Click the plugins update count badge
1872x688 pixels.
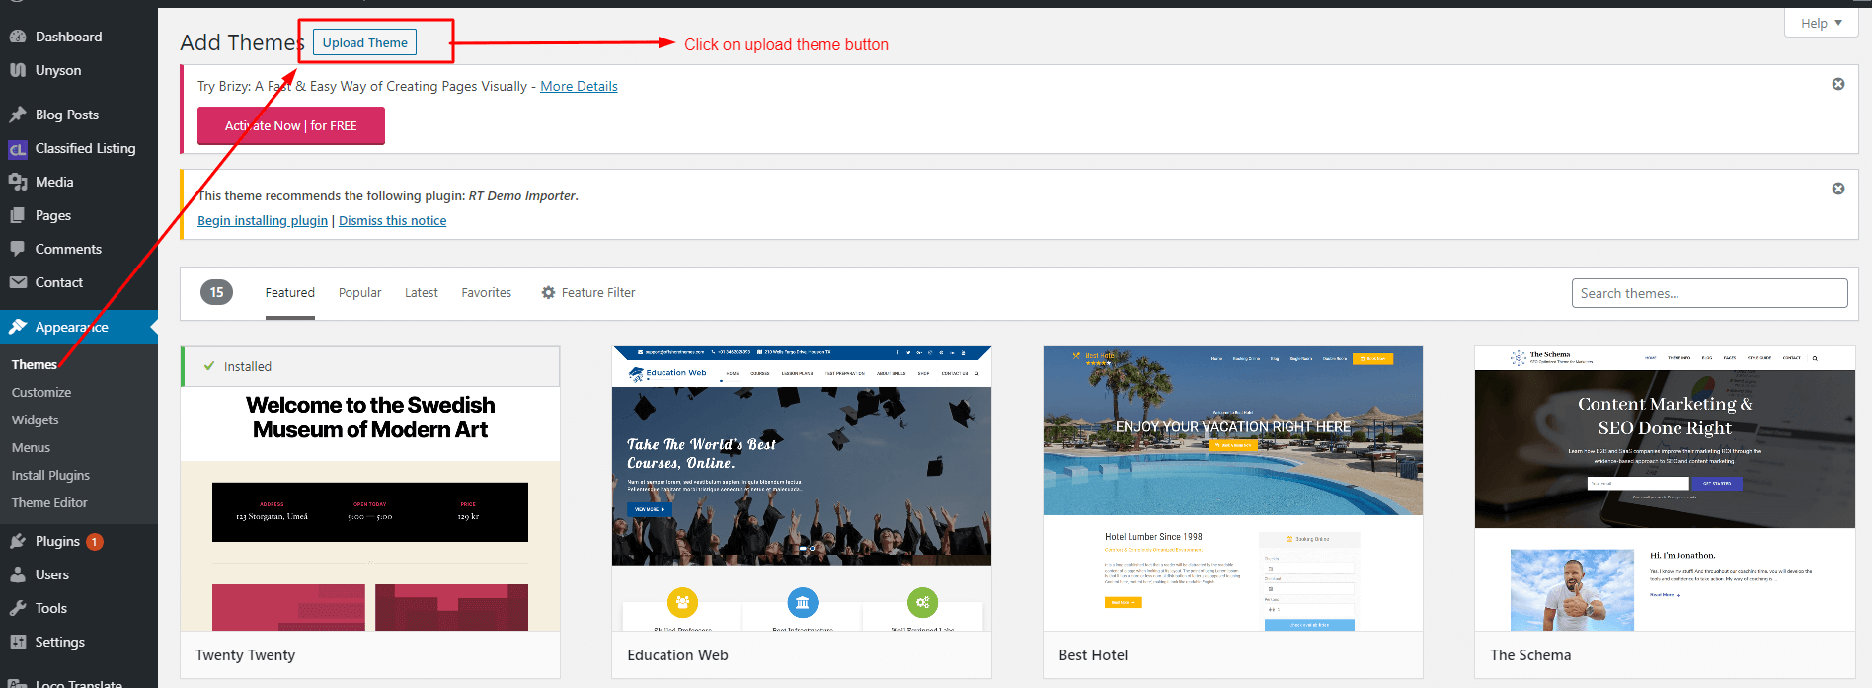tap(95, 542)
